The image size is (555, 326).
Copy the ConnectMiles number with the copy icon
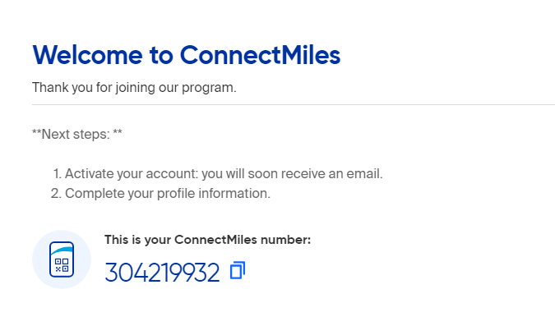(238, 270)
